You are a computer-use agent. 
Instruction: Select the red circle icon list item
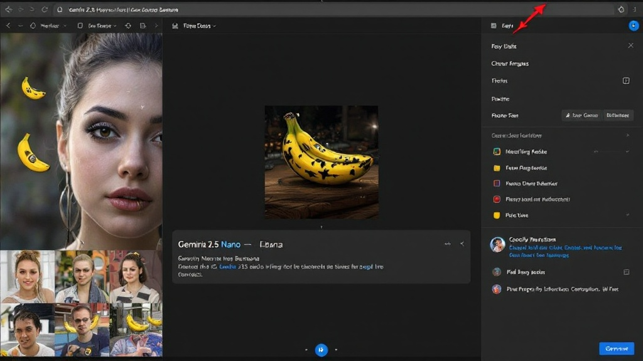point(531,199)
